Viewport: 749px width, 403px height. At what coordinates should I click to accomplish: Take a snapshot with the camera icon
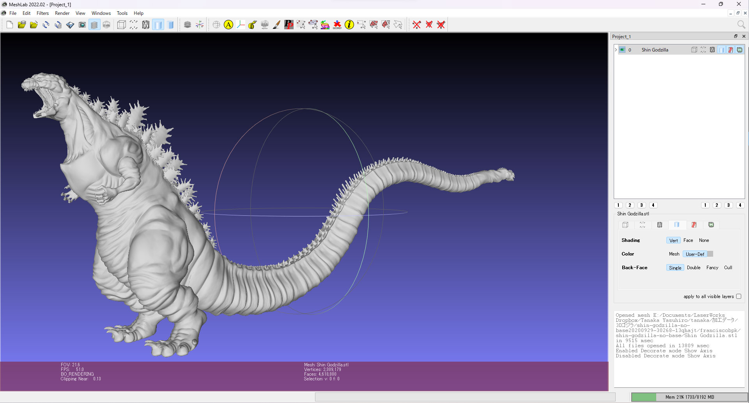(82, 25)
